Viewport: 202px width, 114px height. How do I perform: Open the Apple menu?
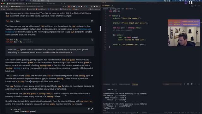[2, 1]
